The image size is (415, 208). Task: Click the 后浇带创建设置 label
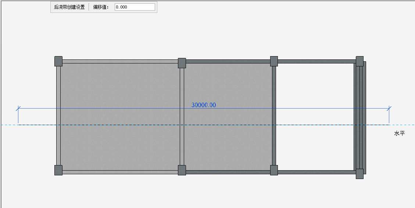pyautogui.click(x=69, y=7)
